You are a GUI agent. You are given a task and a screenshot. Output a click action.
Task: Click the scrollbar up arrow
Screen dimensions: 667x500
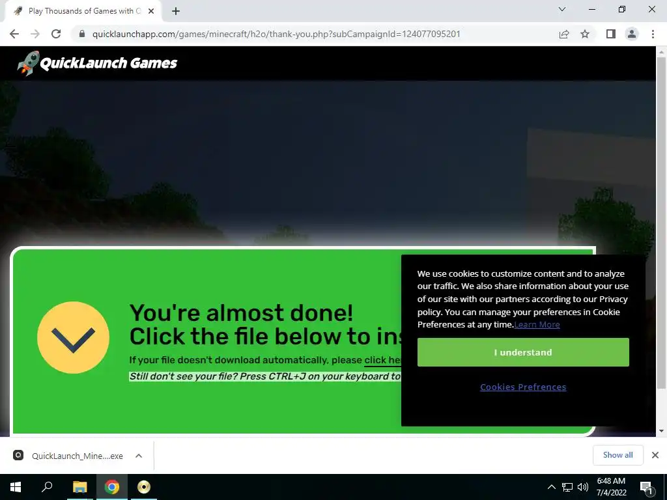(x=661, y=52)
